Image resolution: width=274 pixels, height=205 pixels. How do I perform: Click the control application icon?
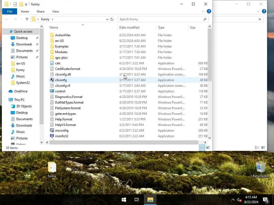click(52, 91)
